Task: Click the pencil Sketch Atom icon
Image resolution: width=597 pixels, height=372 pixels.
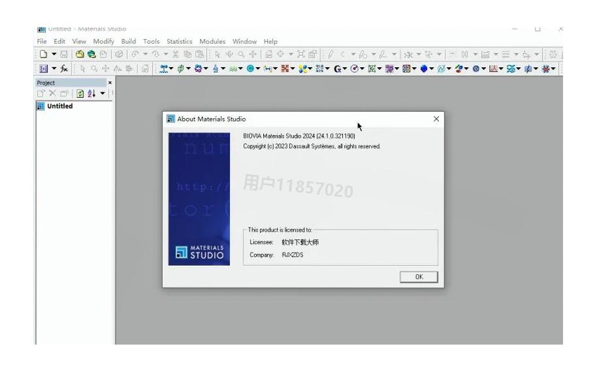Action: pos(331,54)
